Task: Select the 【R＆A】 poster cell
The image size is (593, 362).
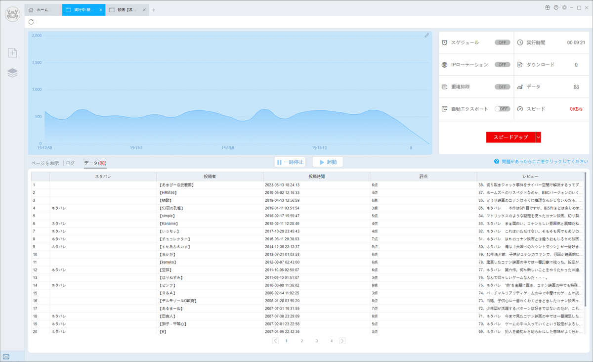Action: pyautogui.click(x=210, y=293)
